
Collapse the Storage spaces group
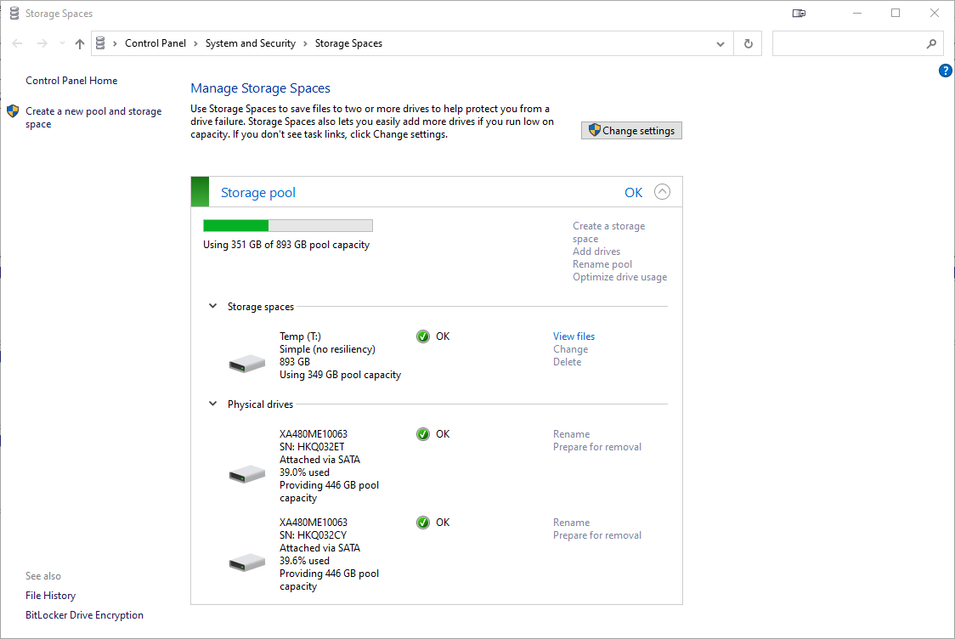(x=212, y=306)
